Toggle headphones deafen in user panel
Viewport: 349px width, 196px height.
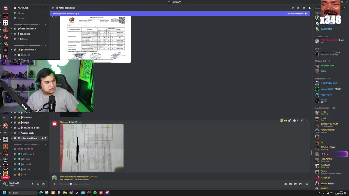coord(38,184)
